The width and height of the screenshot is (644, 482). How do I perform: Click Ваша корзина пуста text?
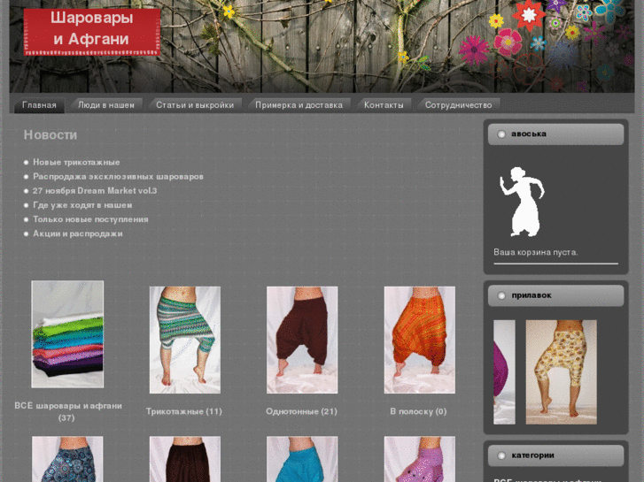(536, 252)
